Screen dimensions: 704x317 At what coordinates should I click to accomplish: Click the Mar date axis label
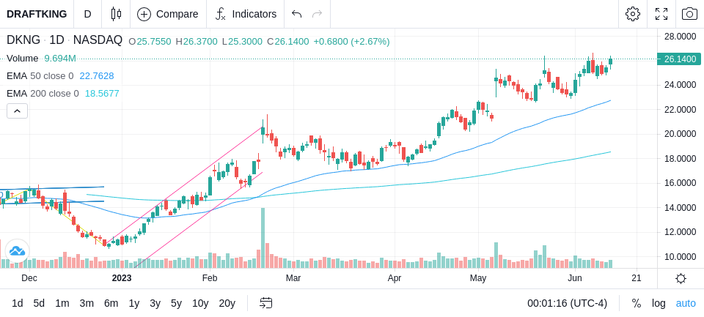click(x=293, y=278)
